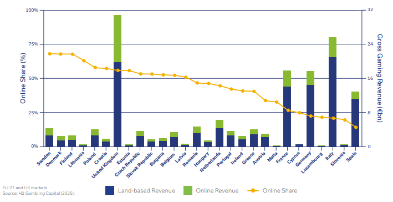Click Sweden's online share line point
The width and height of the screenshot is (393, 202).
49,54
